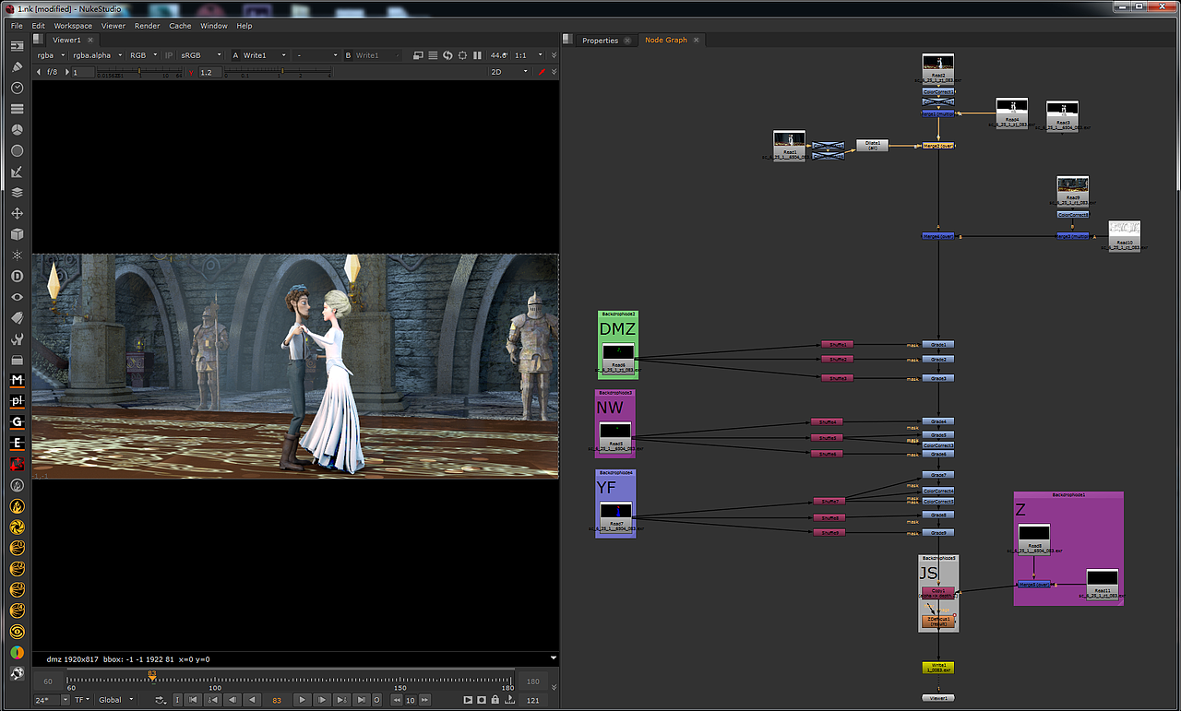Image resolution: width=1181 pixels, height=711 pixels.
Task: Open the green-red circle plugin icon
Action: 17,653
